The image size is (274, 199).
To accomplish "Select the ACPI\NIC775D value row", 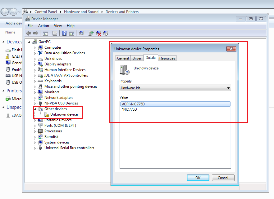I will tap(175, 104).
